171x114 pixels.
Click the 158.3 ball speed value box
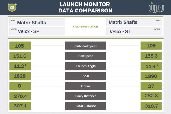tap(151, 56)
